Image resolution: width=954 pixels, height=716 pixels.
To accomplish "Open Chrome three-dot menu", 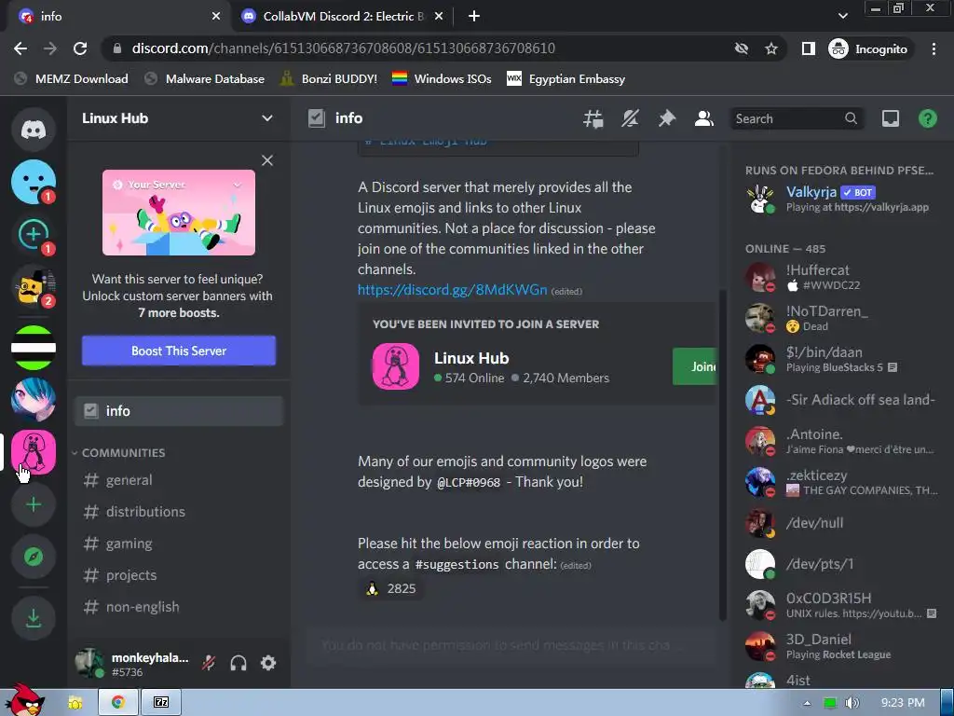I will (x=934, y=48).
